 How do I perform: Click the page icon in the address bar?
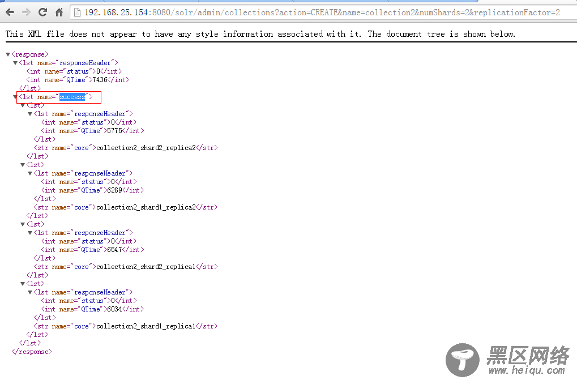[x=77, y=12]
